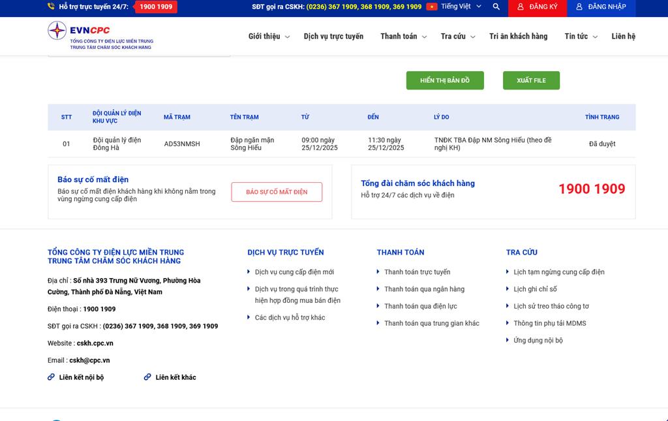Click the user icon on ĐĂNG KÝ
The image size is (668, 421).
[520, 7]
